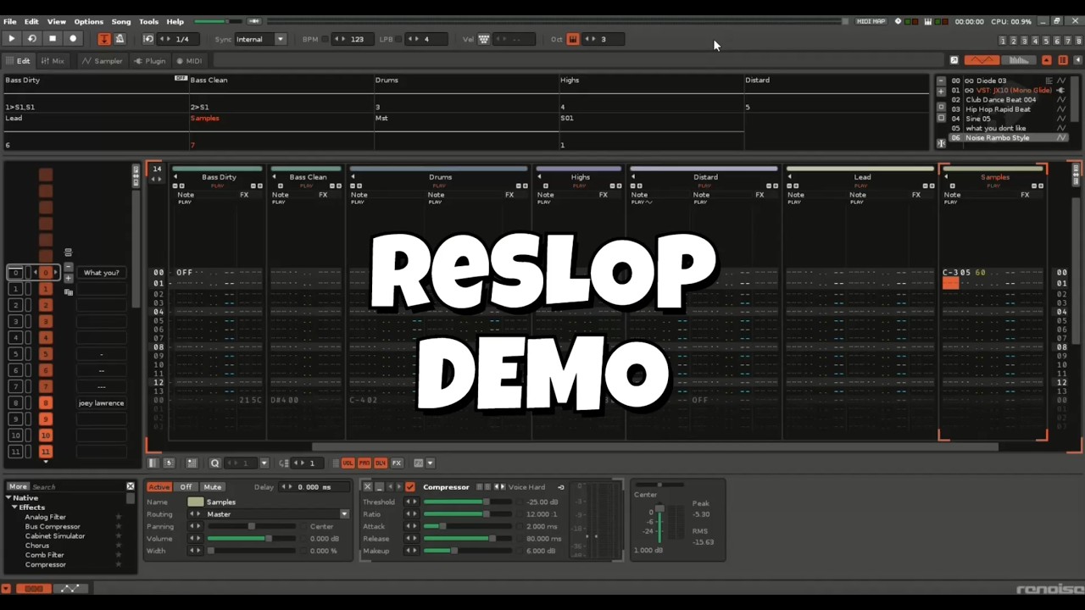Toggle pattern follow (orange arrow) icon
Viewport: 1085px width, 610px height.
coord(104,39)
